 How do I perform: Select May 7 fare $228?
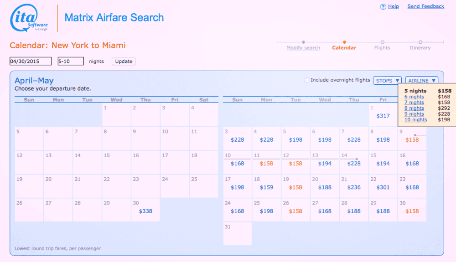click(x=354, y=140)
